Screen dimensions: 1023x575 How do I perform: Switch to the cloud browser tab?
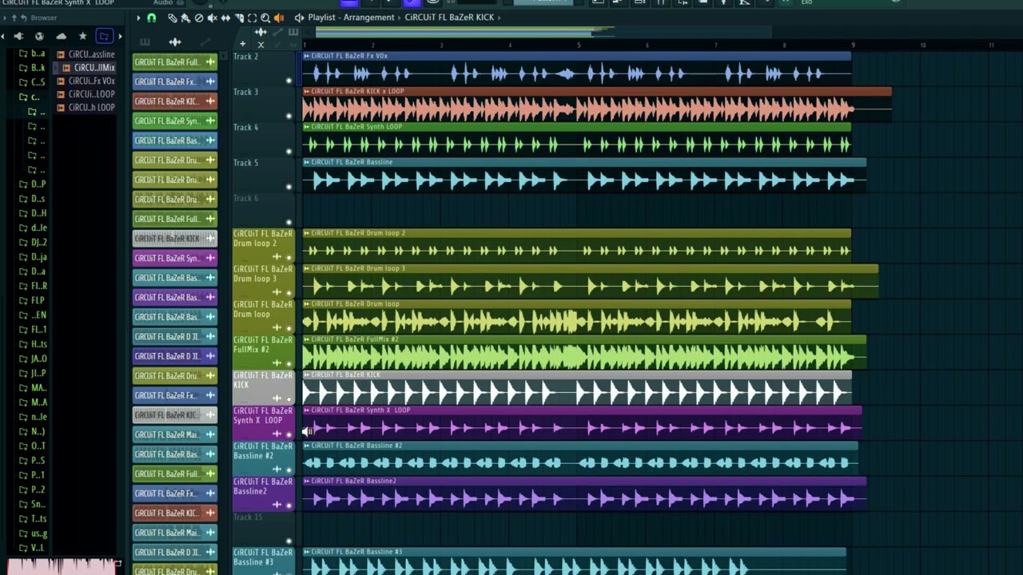61,36
